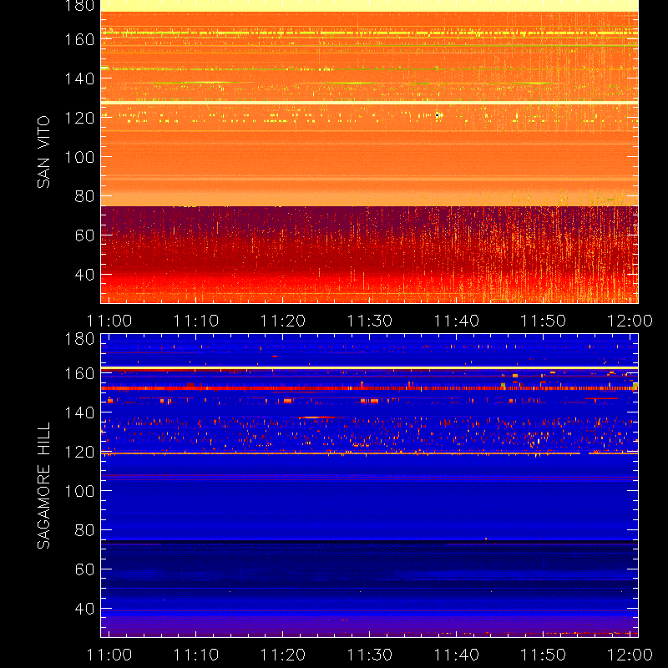This screenshot has width=668, height=668.
Task: Choose the 60 frequency label on Sagamore Hill plot
Action: [85, 569]
